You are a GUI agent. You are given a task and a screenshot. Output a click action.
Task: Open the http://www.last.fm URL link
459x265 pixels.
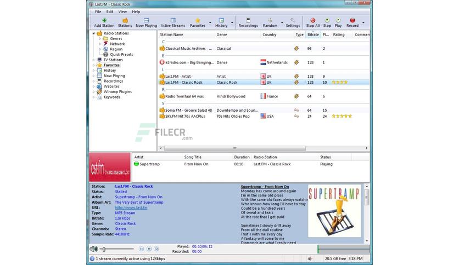tap(131, 208)
